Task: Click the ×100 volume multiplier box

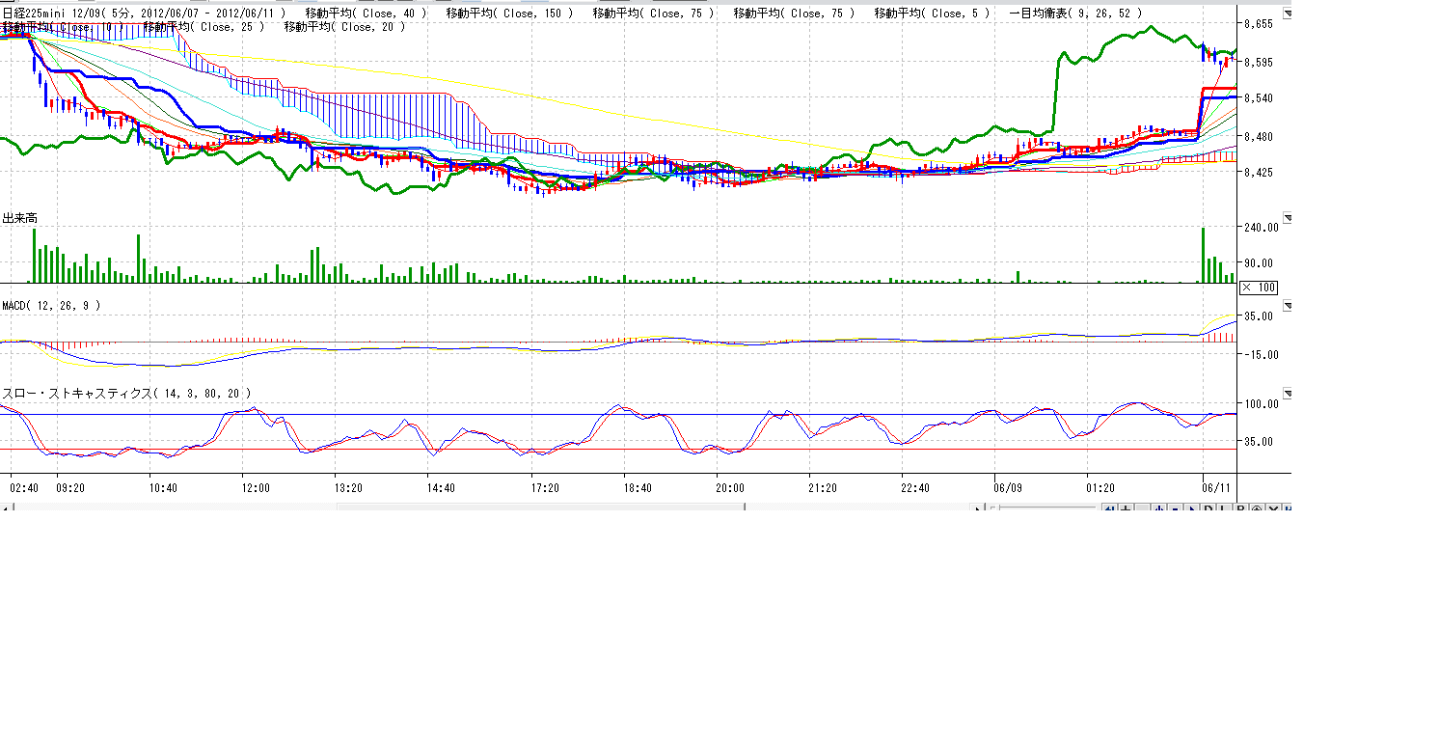Action: [x=1259, y=287]
